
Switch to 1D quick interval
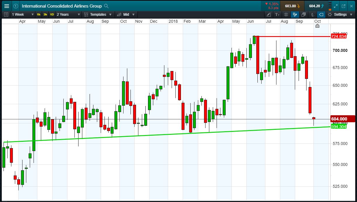point(52,15)
